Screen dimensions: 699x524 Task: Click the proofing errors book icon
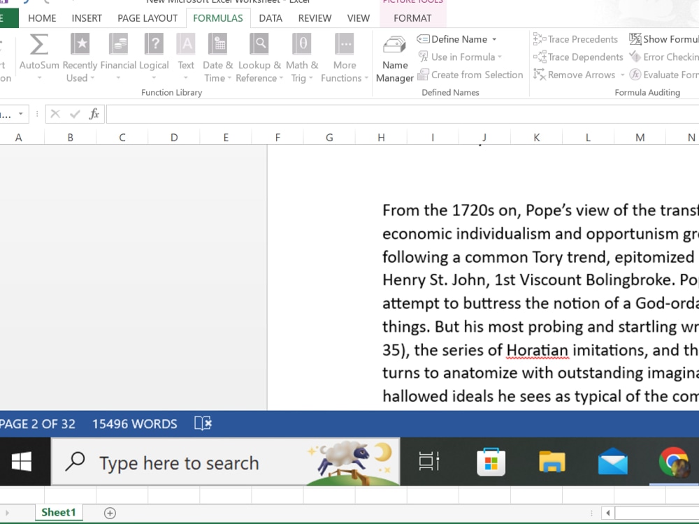tap(203, 423)
